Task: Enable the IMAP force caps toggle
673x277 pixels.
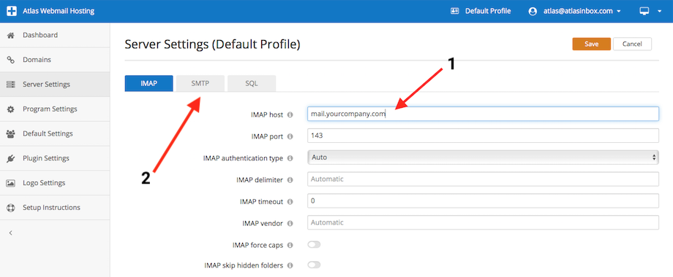Action: point(314,245)
